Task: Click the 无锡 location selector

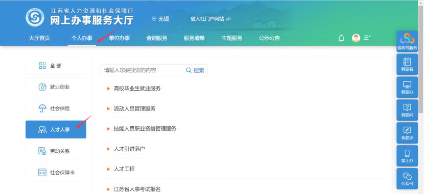Action: [160, 19]
